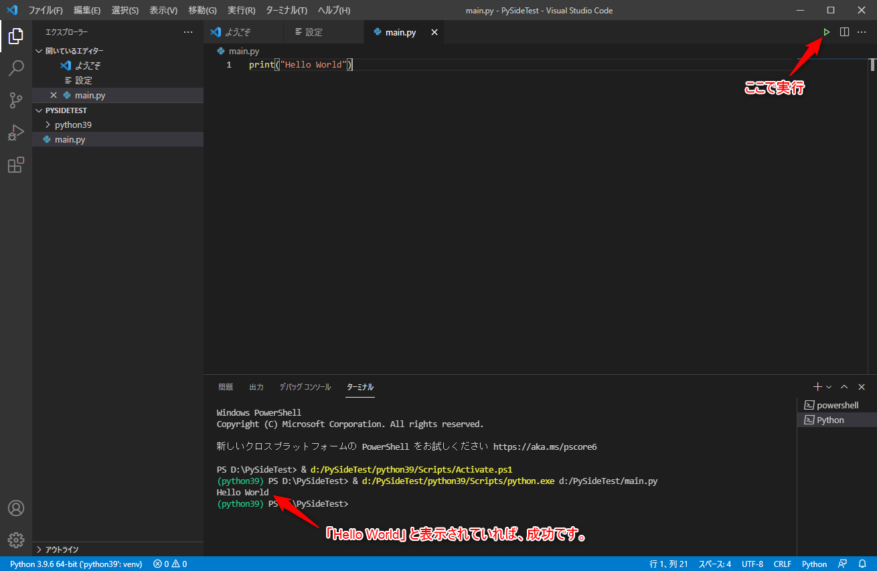Open the ヘルプ(H) menu
The height and width of the screenshot is (571, 877).
[x=333, y=10]
